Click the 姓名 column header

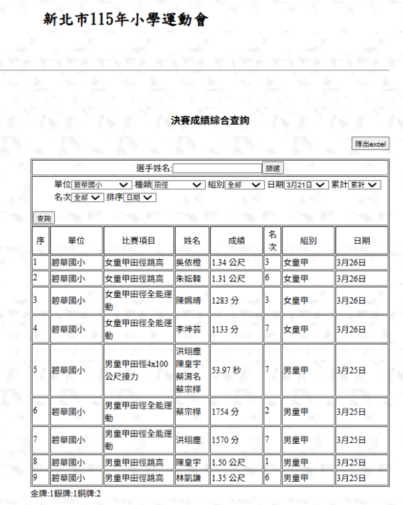[192, 240]
